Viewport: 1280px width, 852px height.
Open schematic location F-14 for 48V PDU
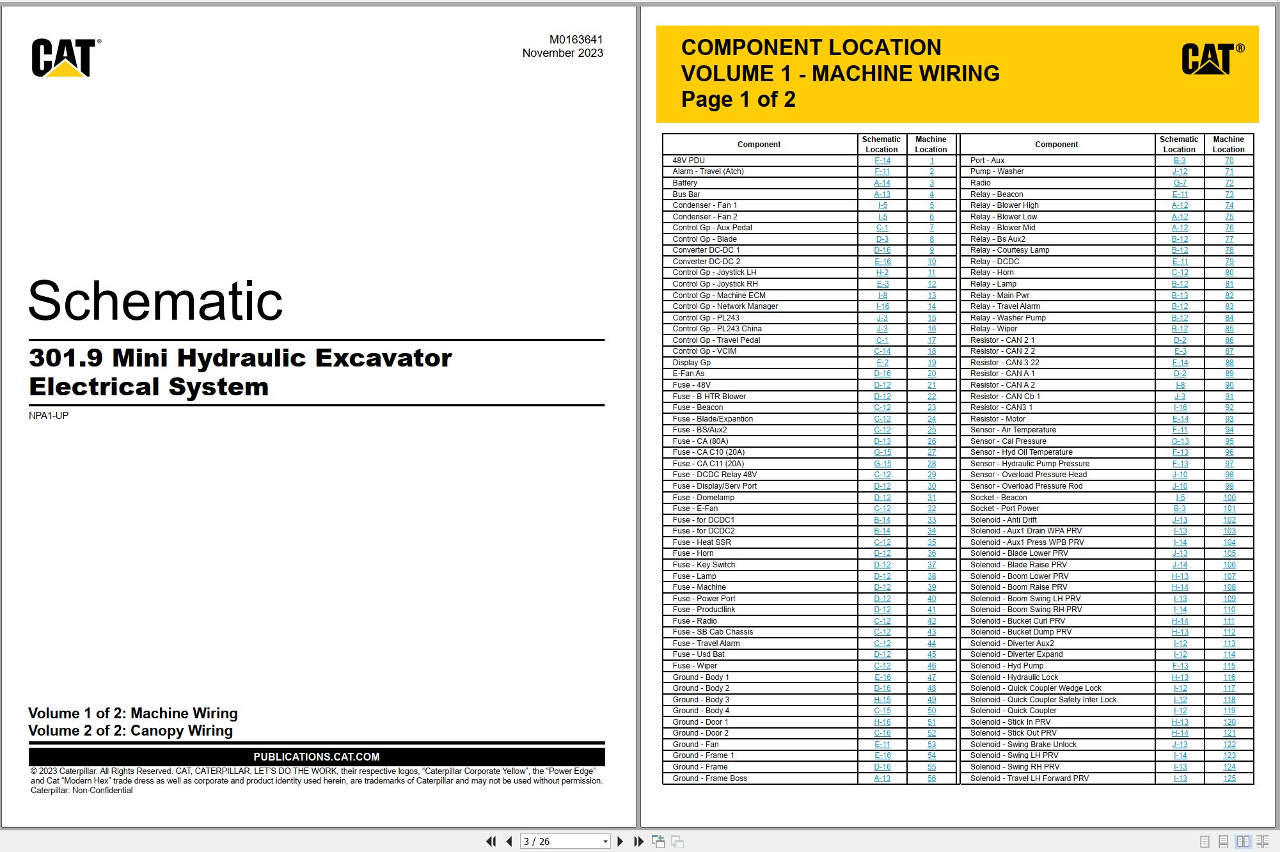882,161
